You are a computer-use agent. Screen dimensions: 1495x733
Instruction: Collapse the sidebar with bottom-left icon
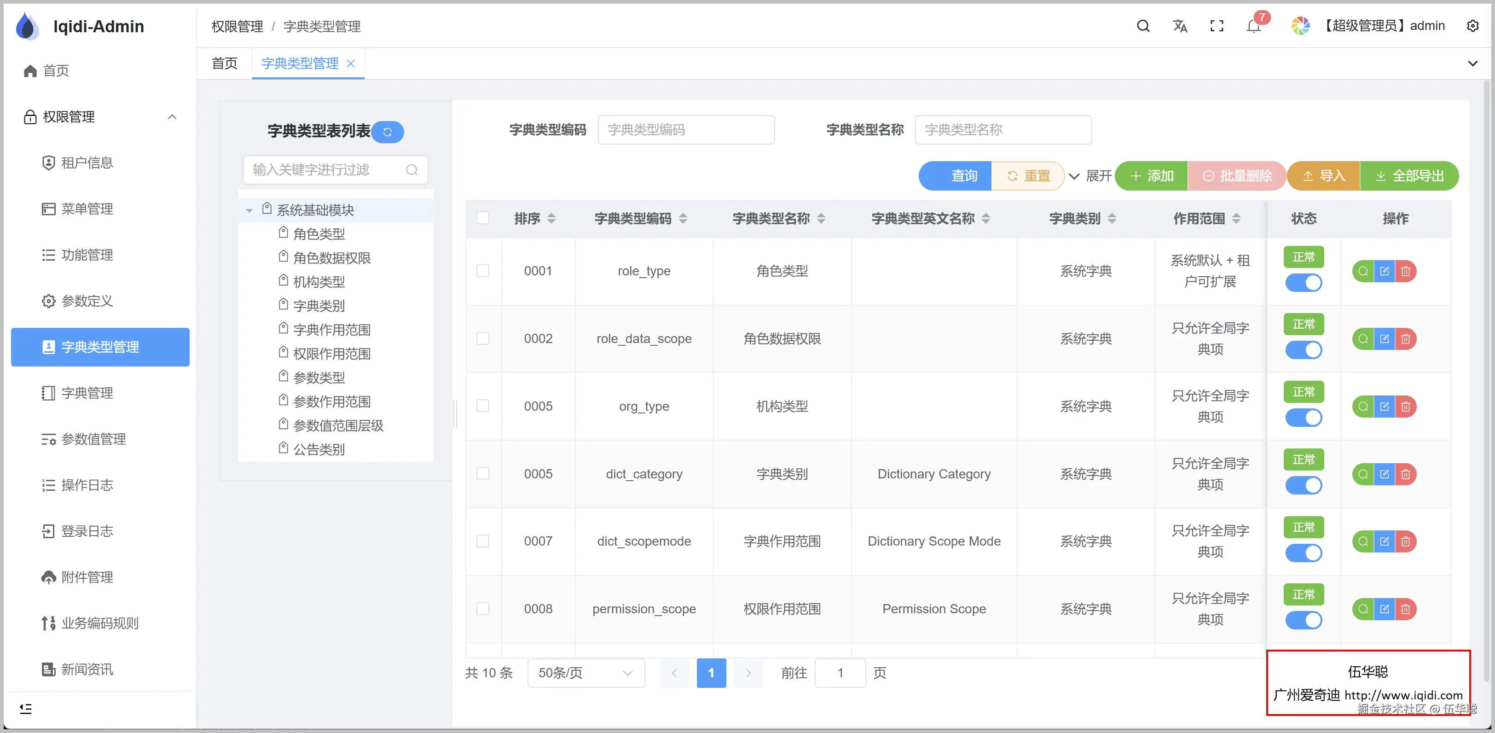25,709
